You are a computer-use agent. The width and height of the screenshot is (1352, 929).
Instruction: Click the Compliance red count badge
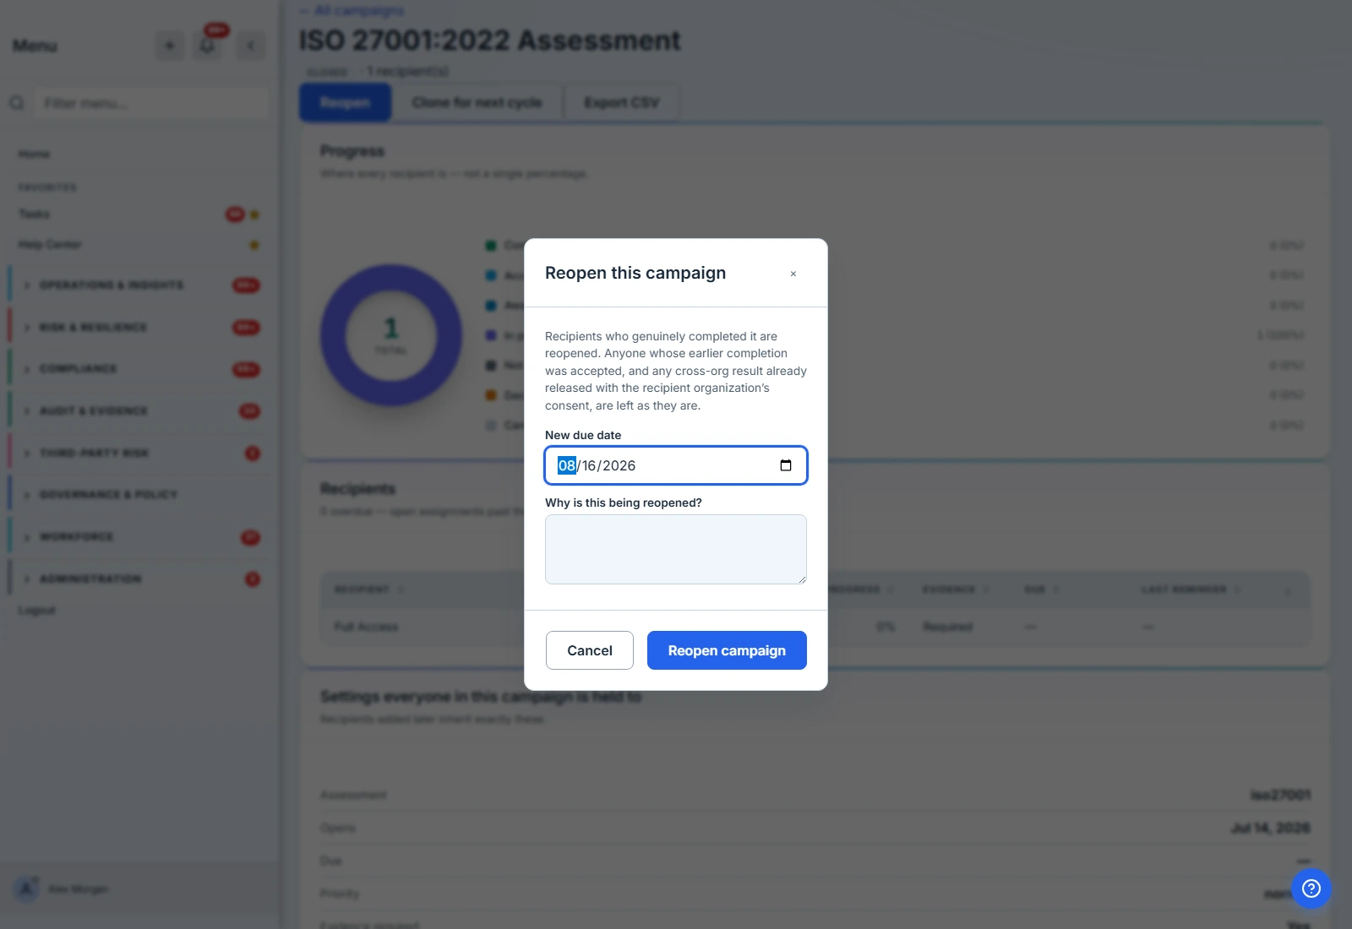pos(246,369)
